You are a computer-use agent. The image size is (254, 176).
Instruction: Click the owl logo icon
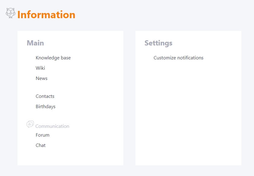[11, 13]
